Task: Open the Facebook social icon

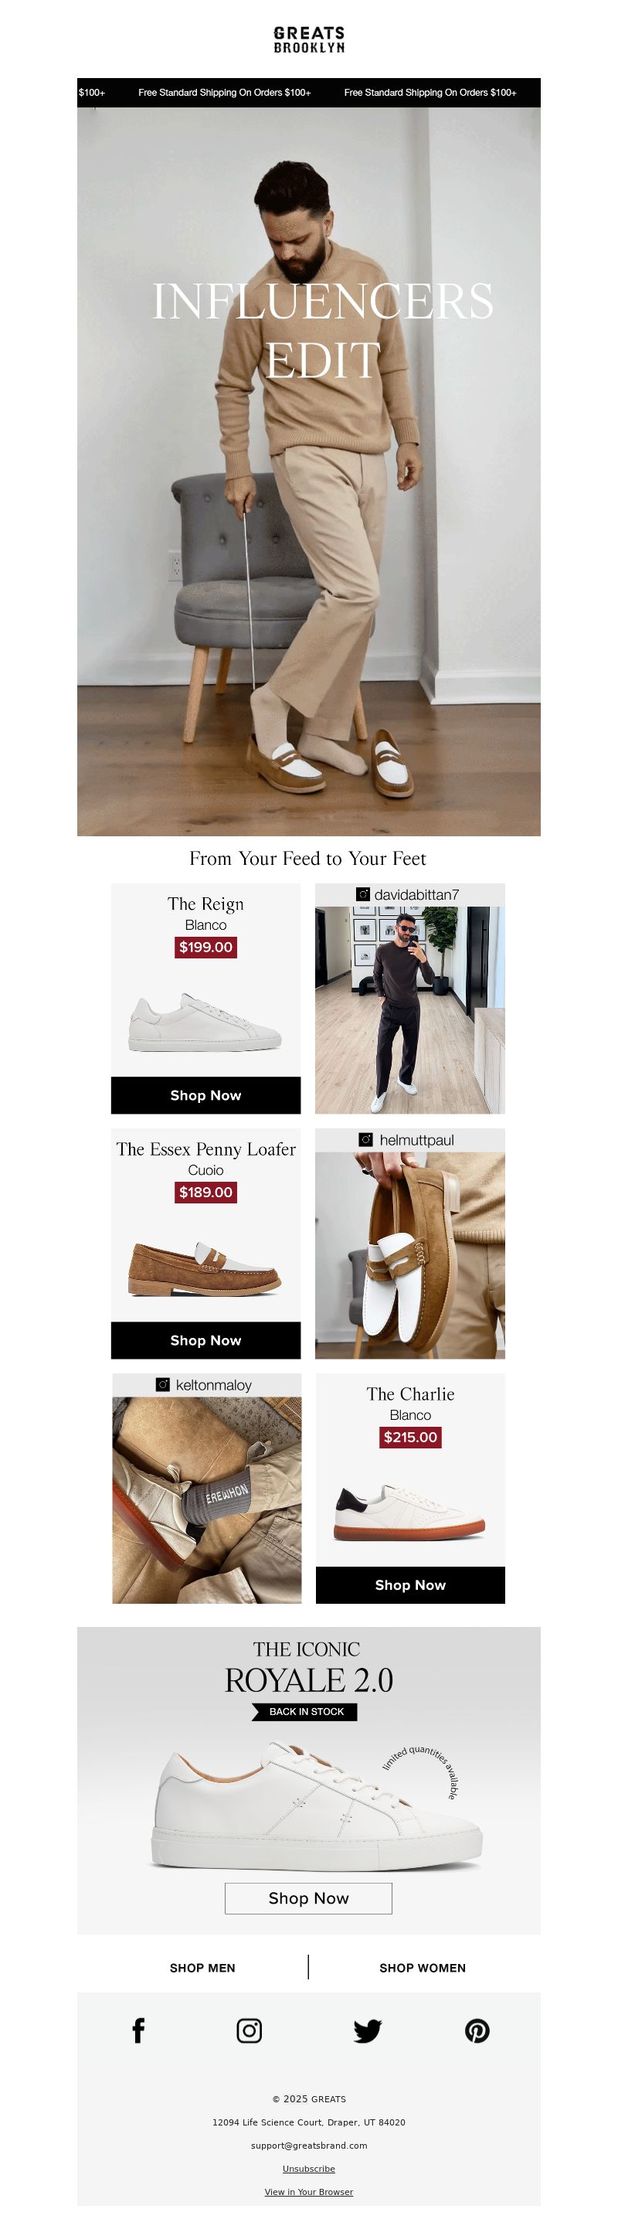Action: [x=138, y=2030]
